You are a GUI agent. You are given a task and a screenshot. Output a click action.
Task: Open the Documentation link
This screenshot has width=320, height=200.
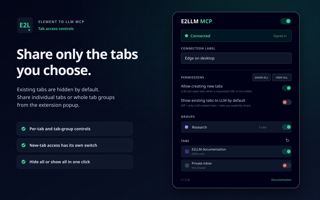[x=281, y=180]
